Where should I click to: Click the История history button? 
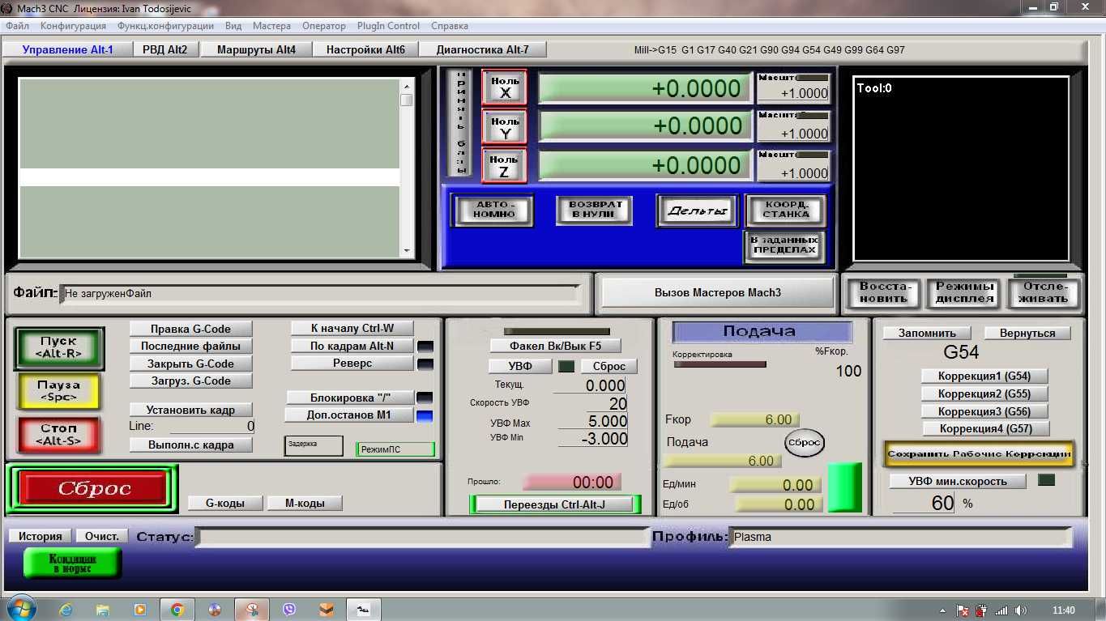pyautogui.click(x=41, y=536)
